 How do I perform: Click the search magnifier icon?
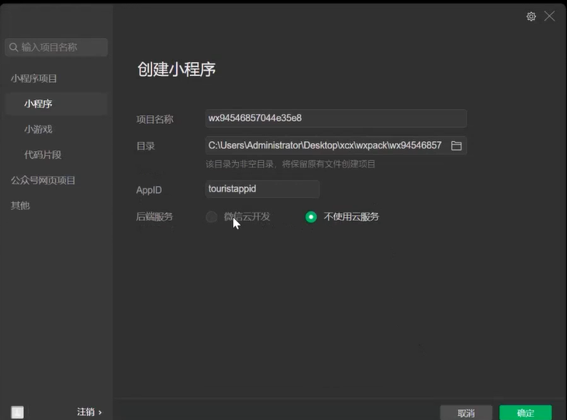click(x=14, y=47)
